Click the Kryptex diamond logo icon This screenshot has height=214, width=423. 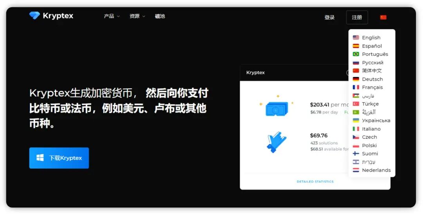[x=34, y=16]
